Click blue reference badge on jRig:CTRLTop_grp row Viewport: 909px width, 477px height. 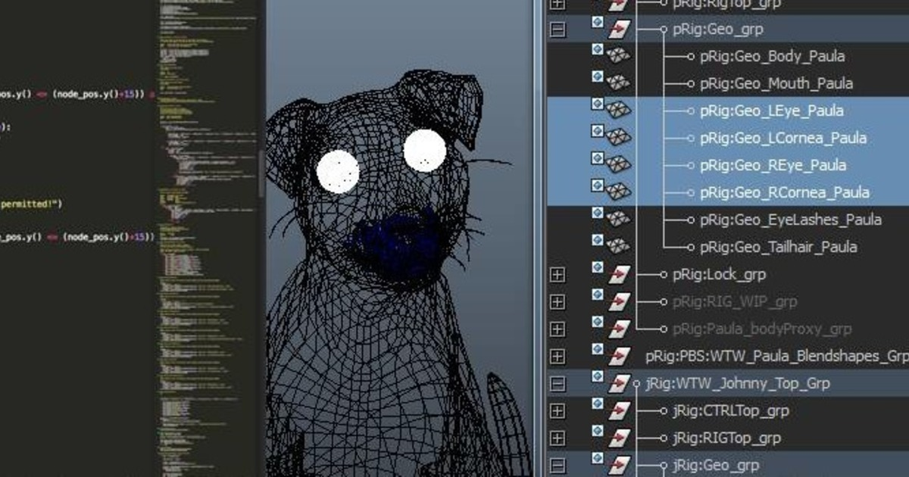tap(597, 404)
